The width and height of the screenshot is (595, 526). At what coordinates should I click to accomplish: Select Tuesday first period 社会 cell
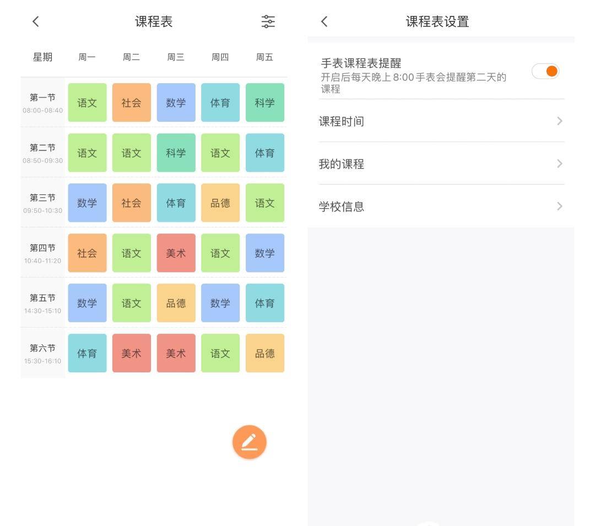(132, 102)
